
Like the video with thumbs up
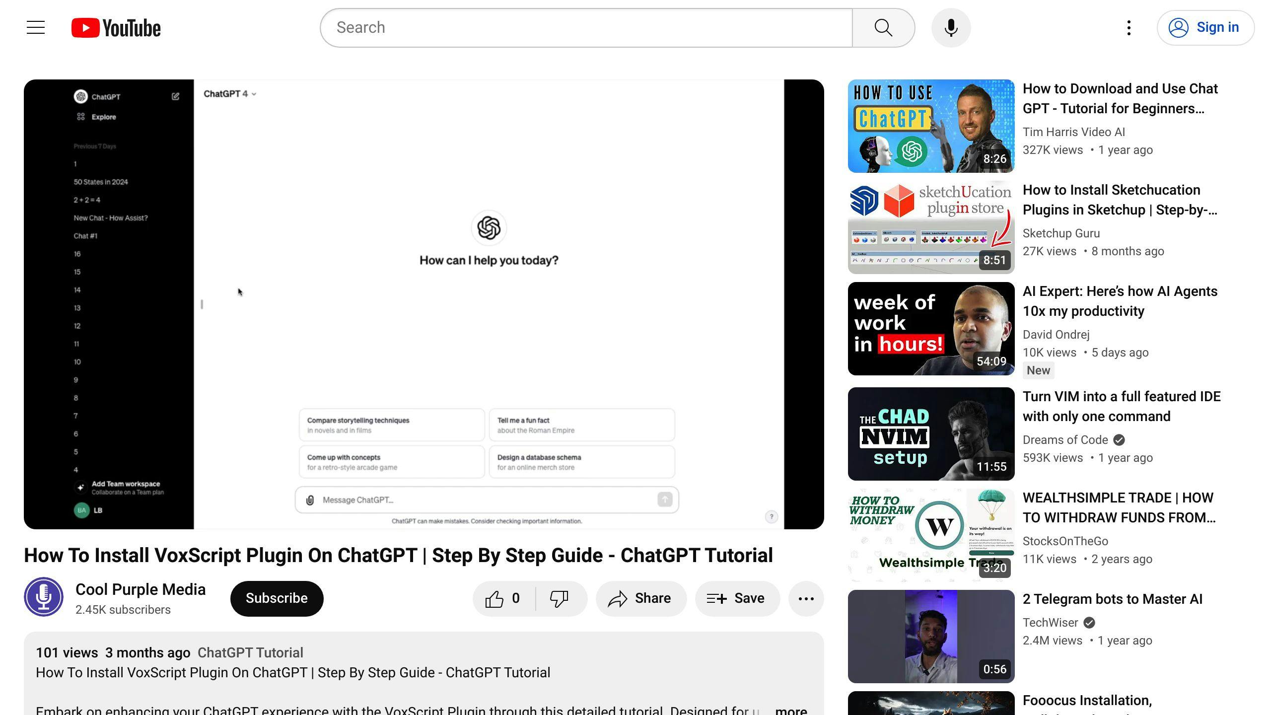click(x=503, y=599)
